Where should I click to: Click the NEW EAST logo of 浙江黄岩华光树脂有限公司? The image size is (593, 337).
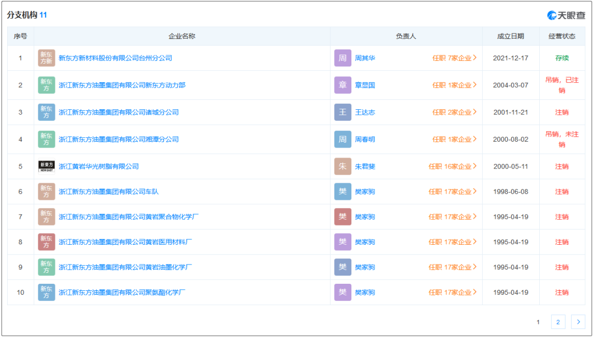tap(47, 166)
